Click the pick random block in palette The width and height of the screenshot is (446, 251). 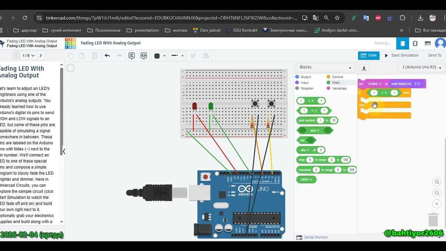(317, 121)
